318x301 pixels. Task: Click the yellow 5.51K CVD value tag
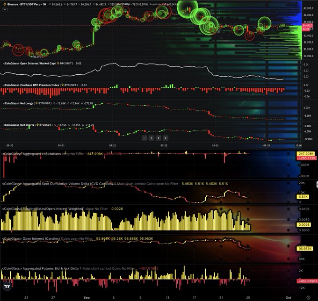click(x=303, y=197)
